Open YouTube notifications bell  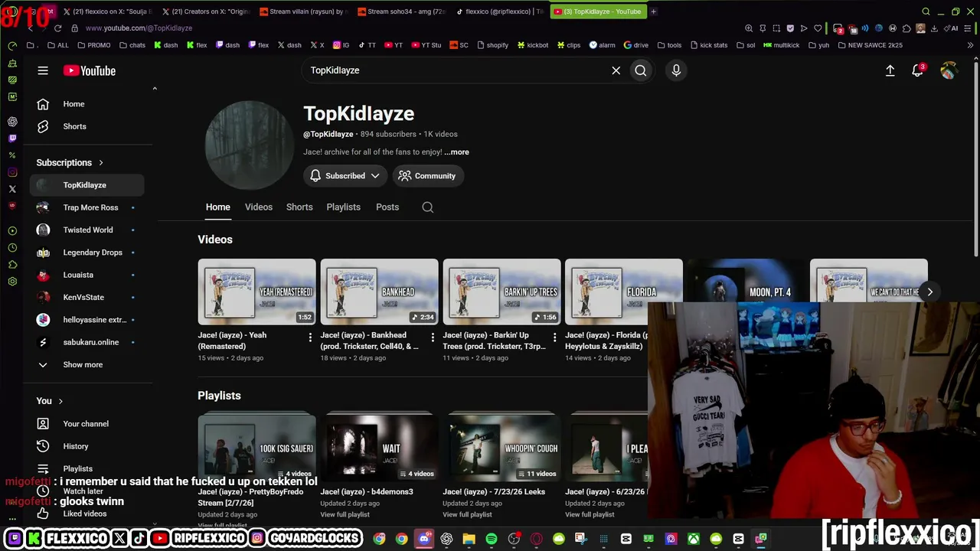[917, 70]
